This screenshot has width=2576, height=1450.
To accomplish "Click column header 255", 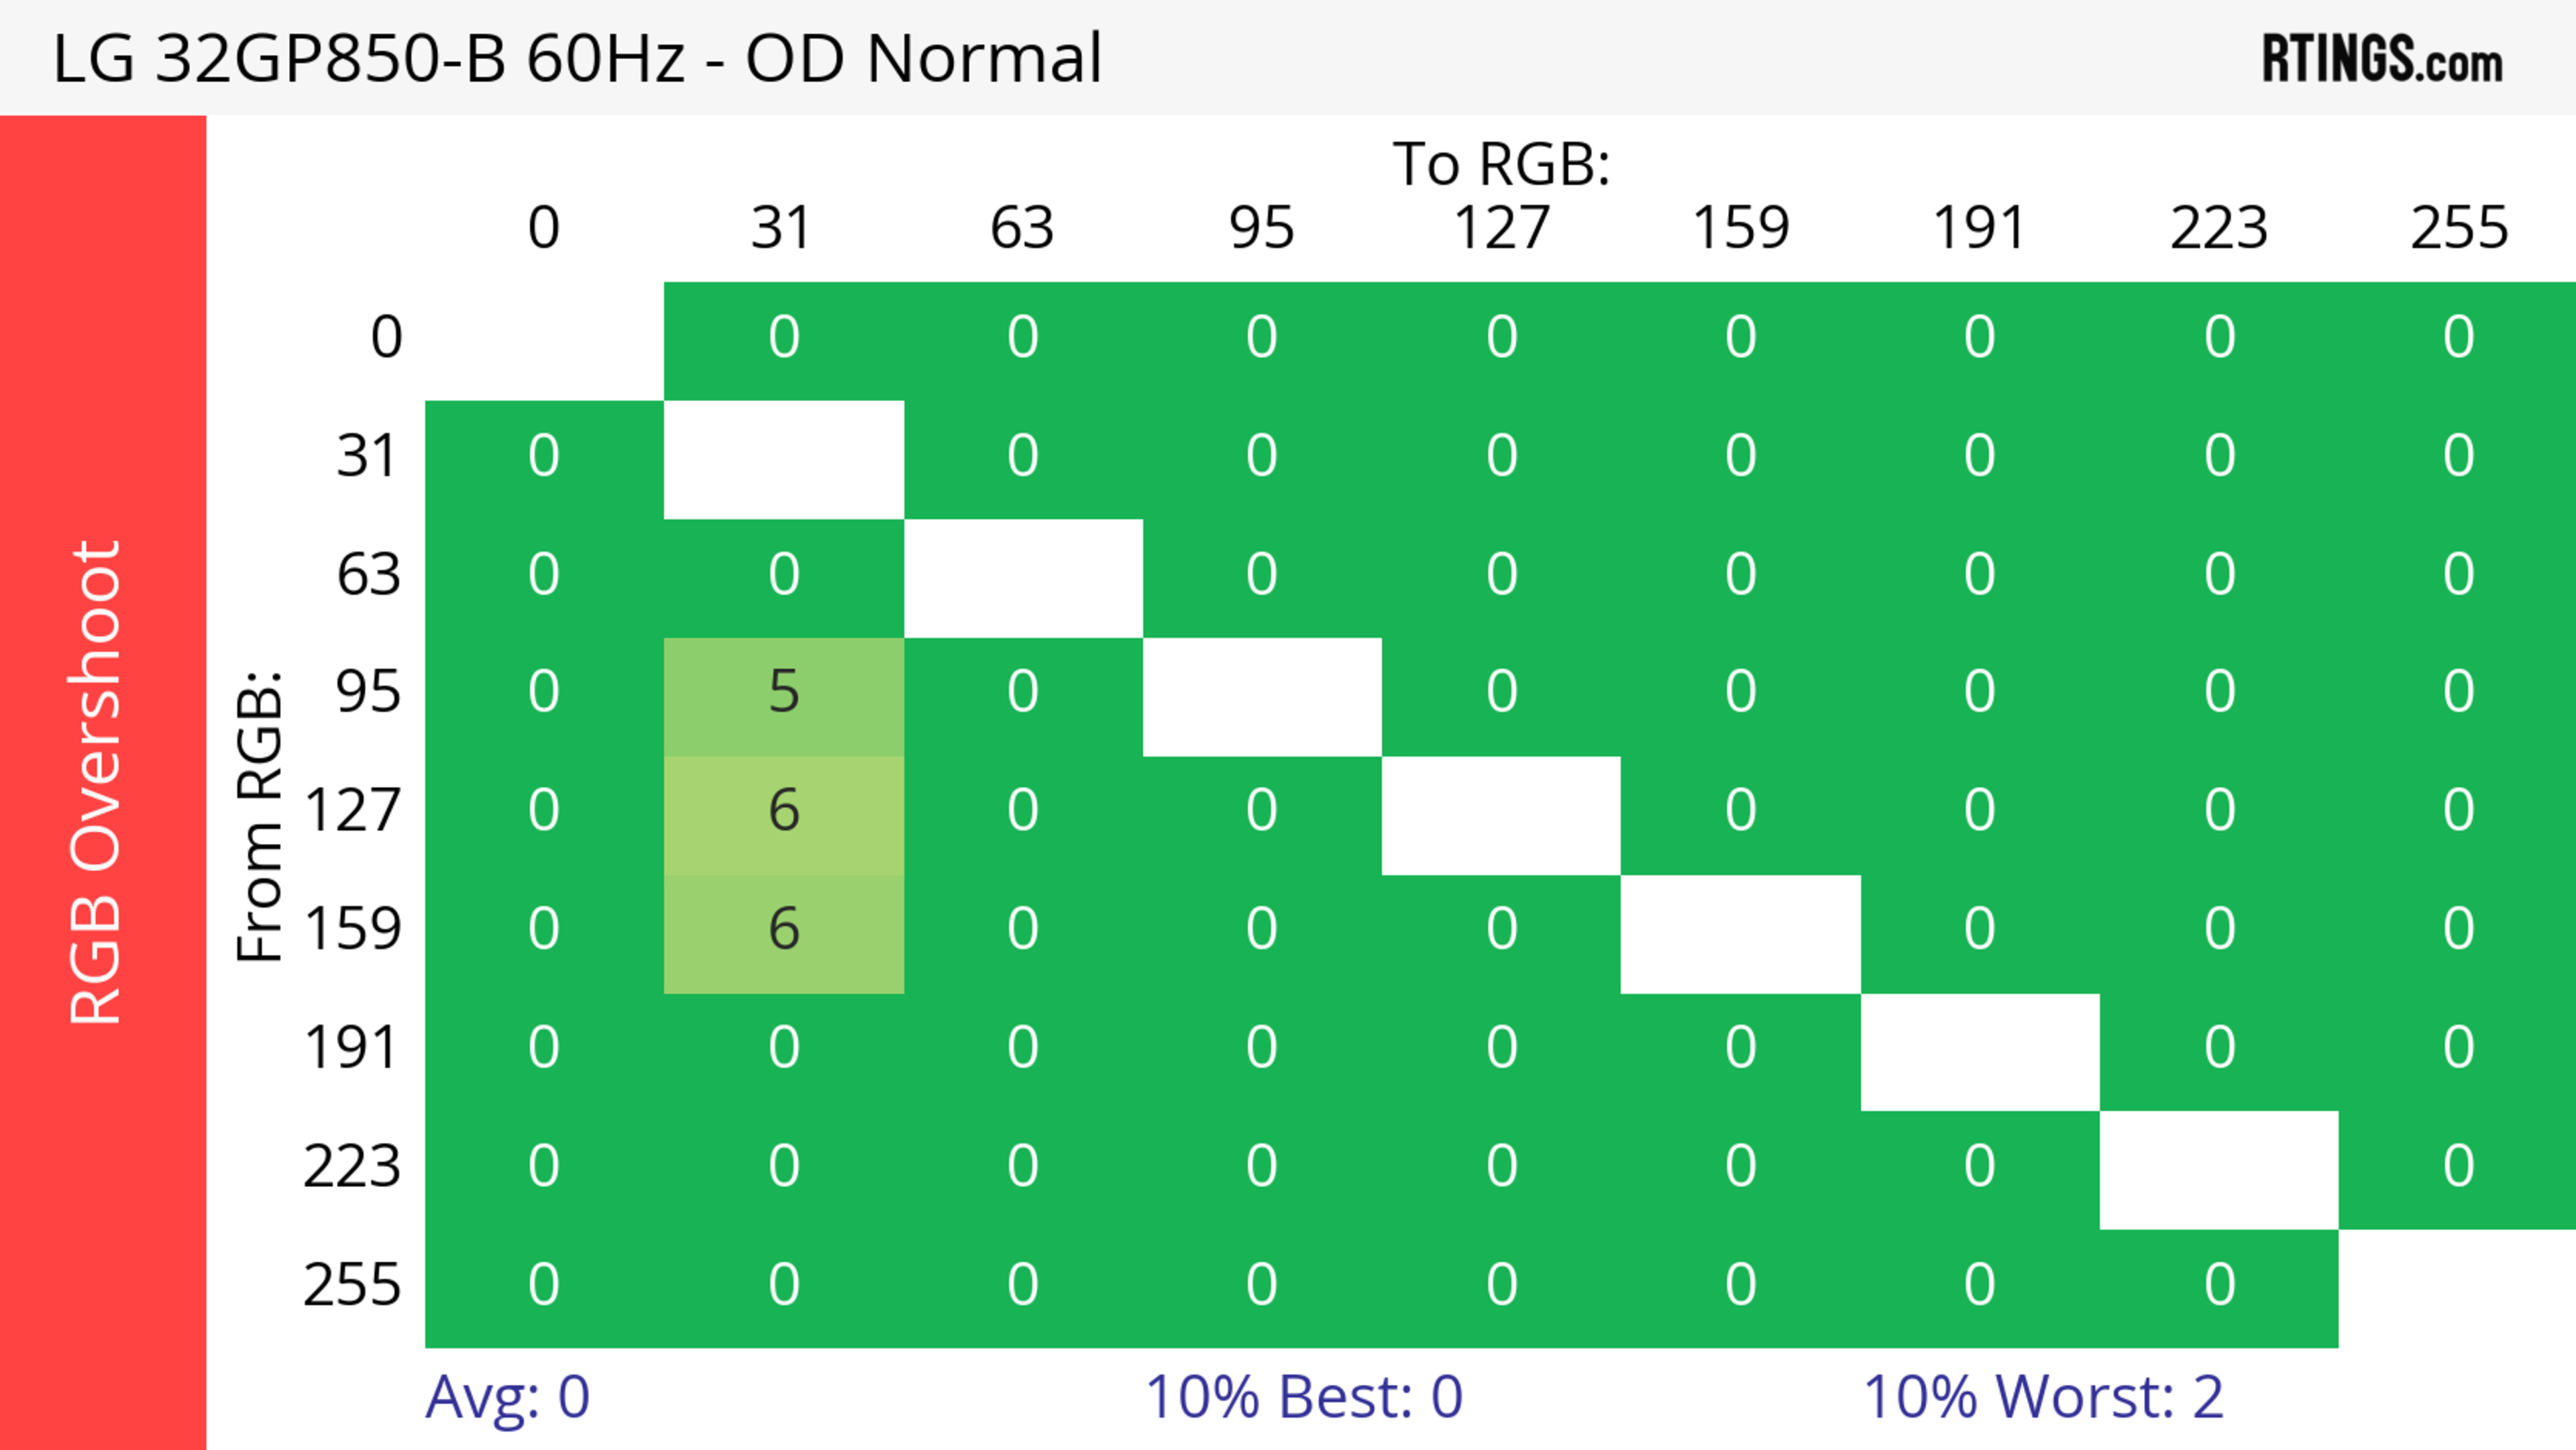I will (2458, 228).
